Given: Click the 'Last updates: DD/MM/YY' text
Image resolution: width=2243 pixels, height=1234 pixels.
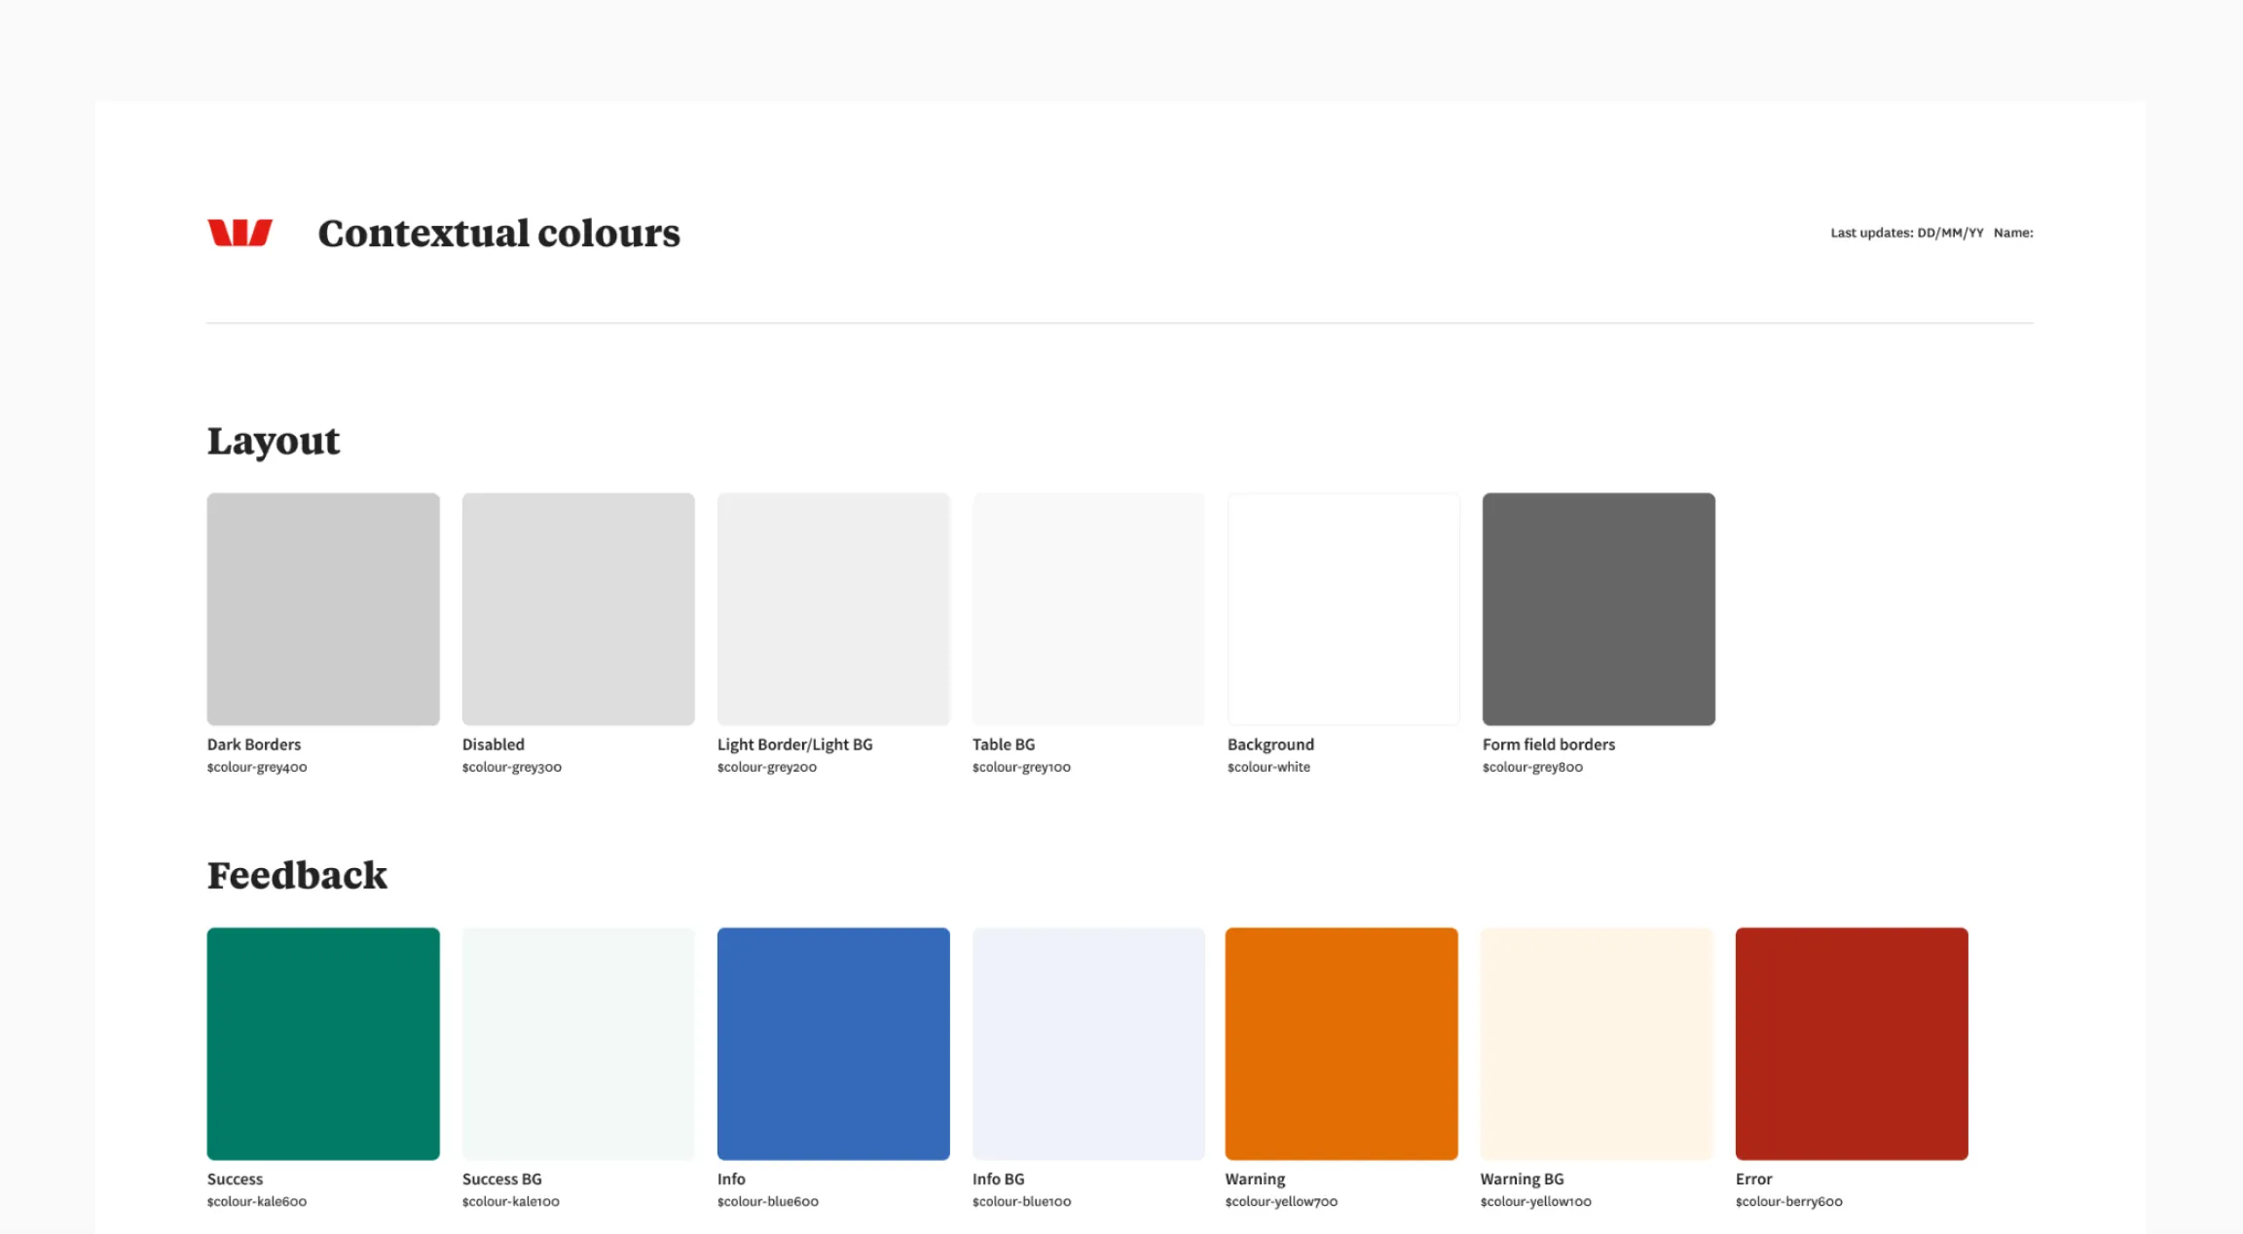Looking at the screenshot, I should (1907, 233).
